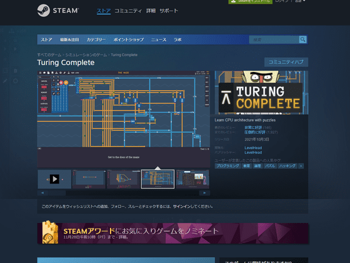
Task: Click the ログイン link
Action: [282, 1]
